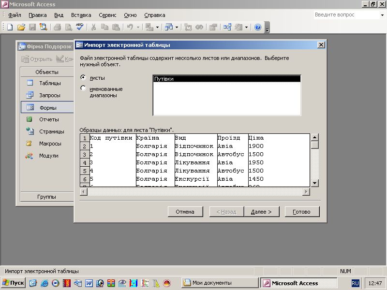Viewport: 387px width, 290px height.
Task: Click the Введите вопрос help input field
Action: click(x=347, y=15)
